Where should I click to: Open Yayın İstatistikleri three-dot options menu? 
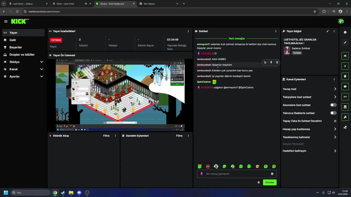tap(188, 31)
